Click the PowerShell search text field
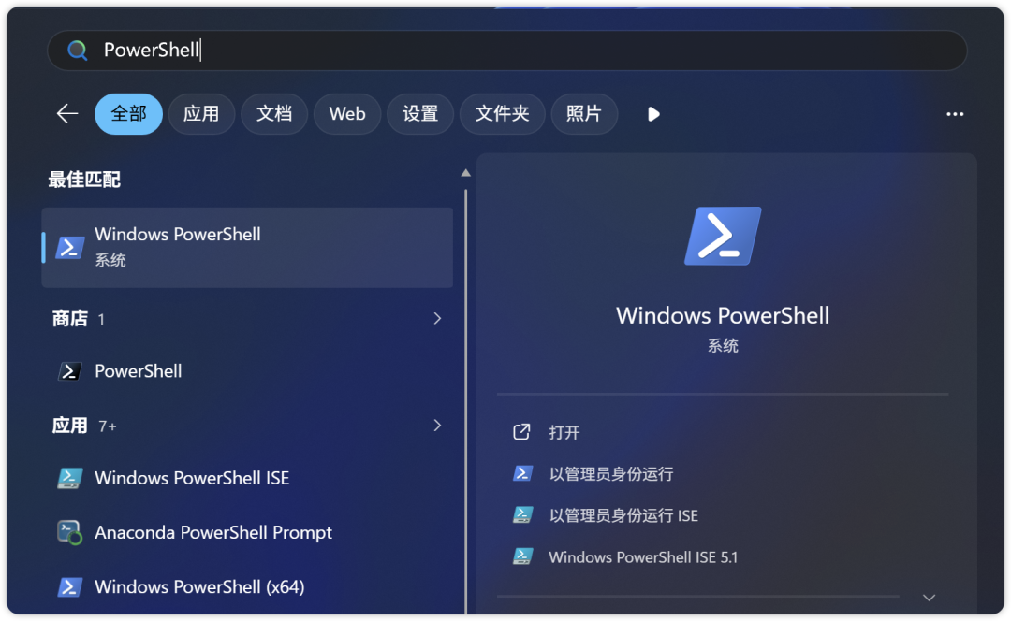This screenshot has width=1011, height=621. coord(506,51)
